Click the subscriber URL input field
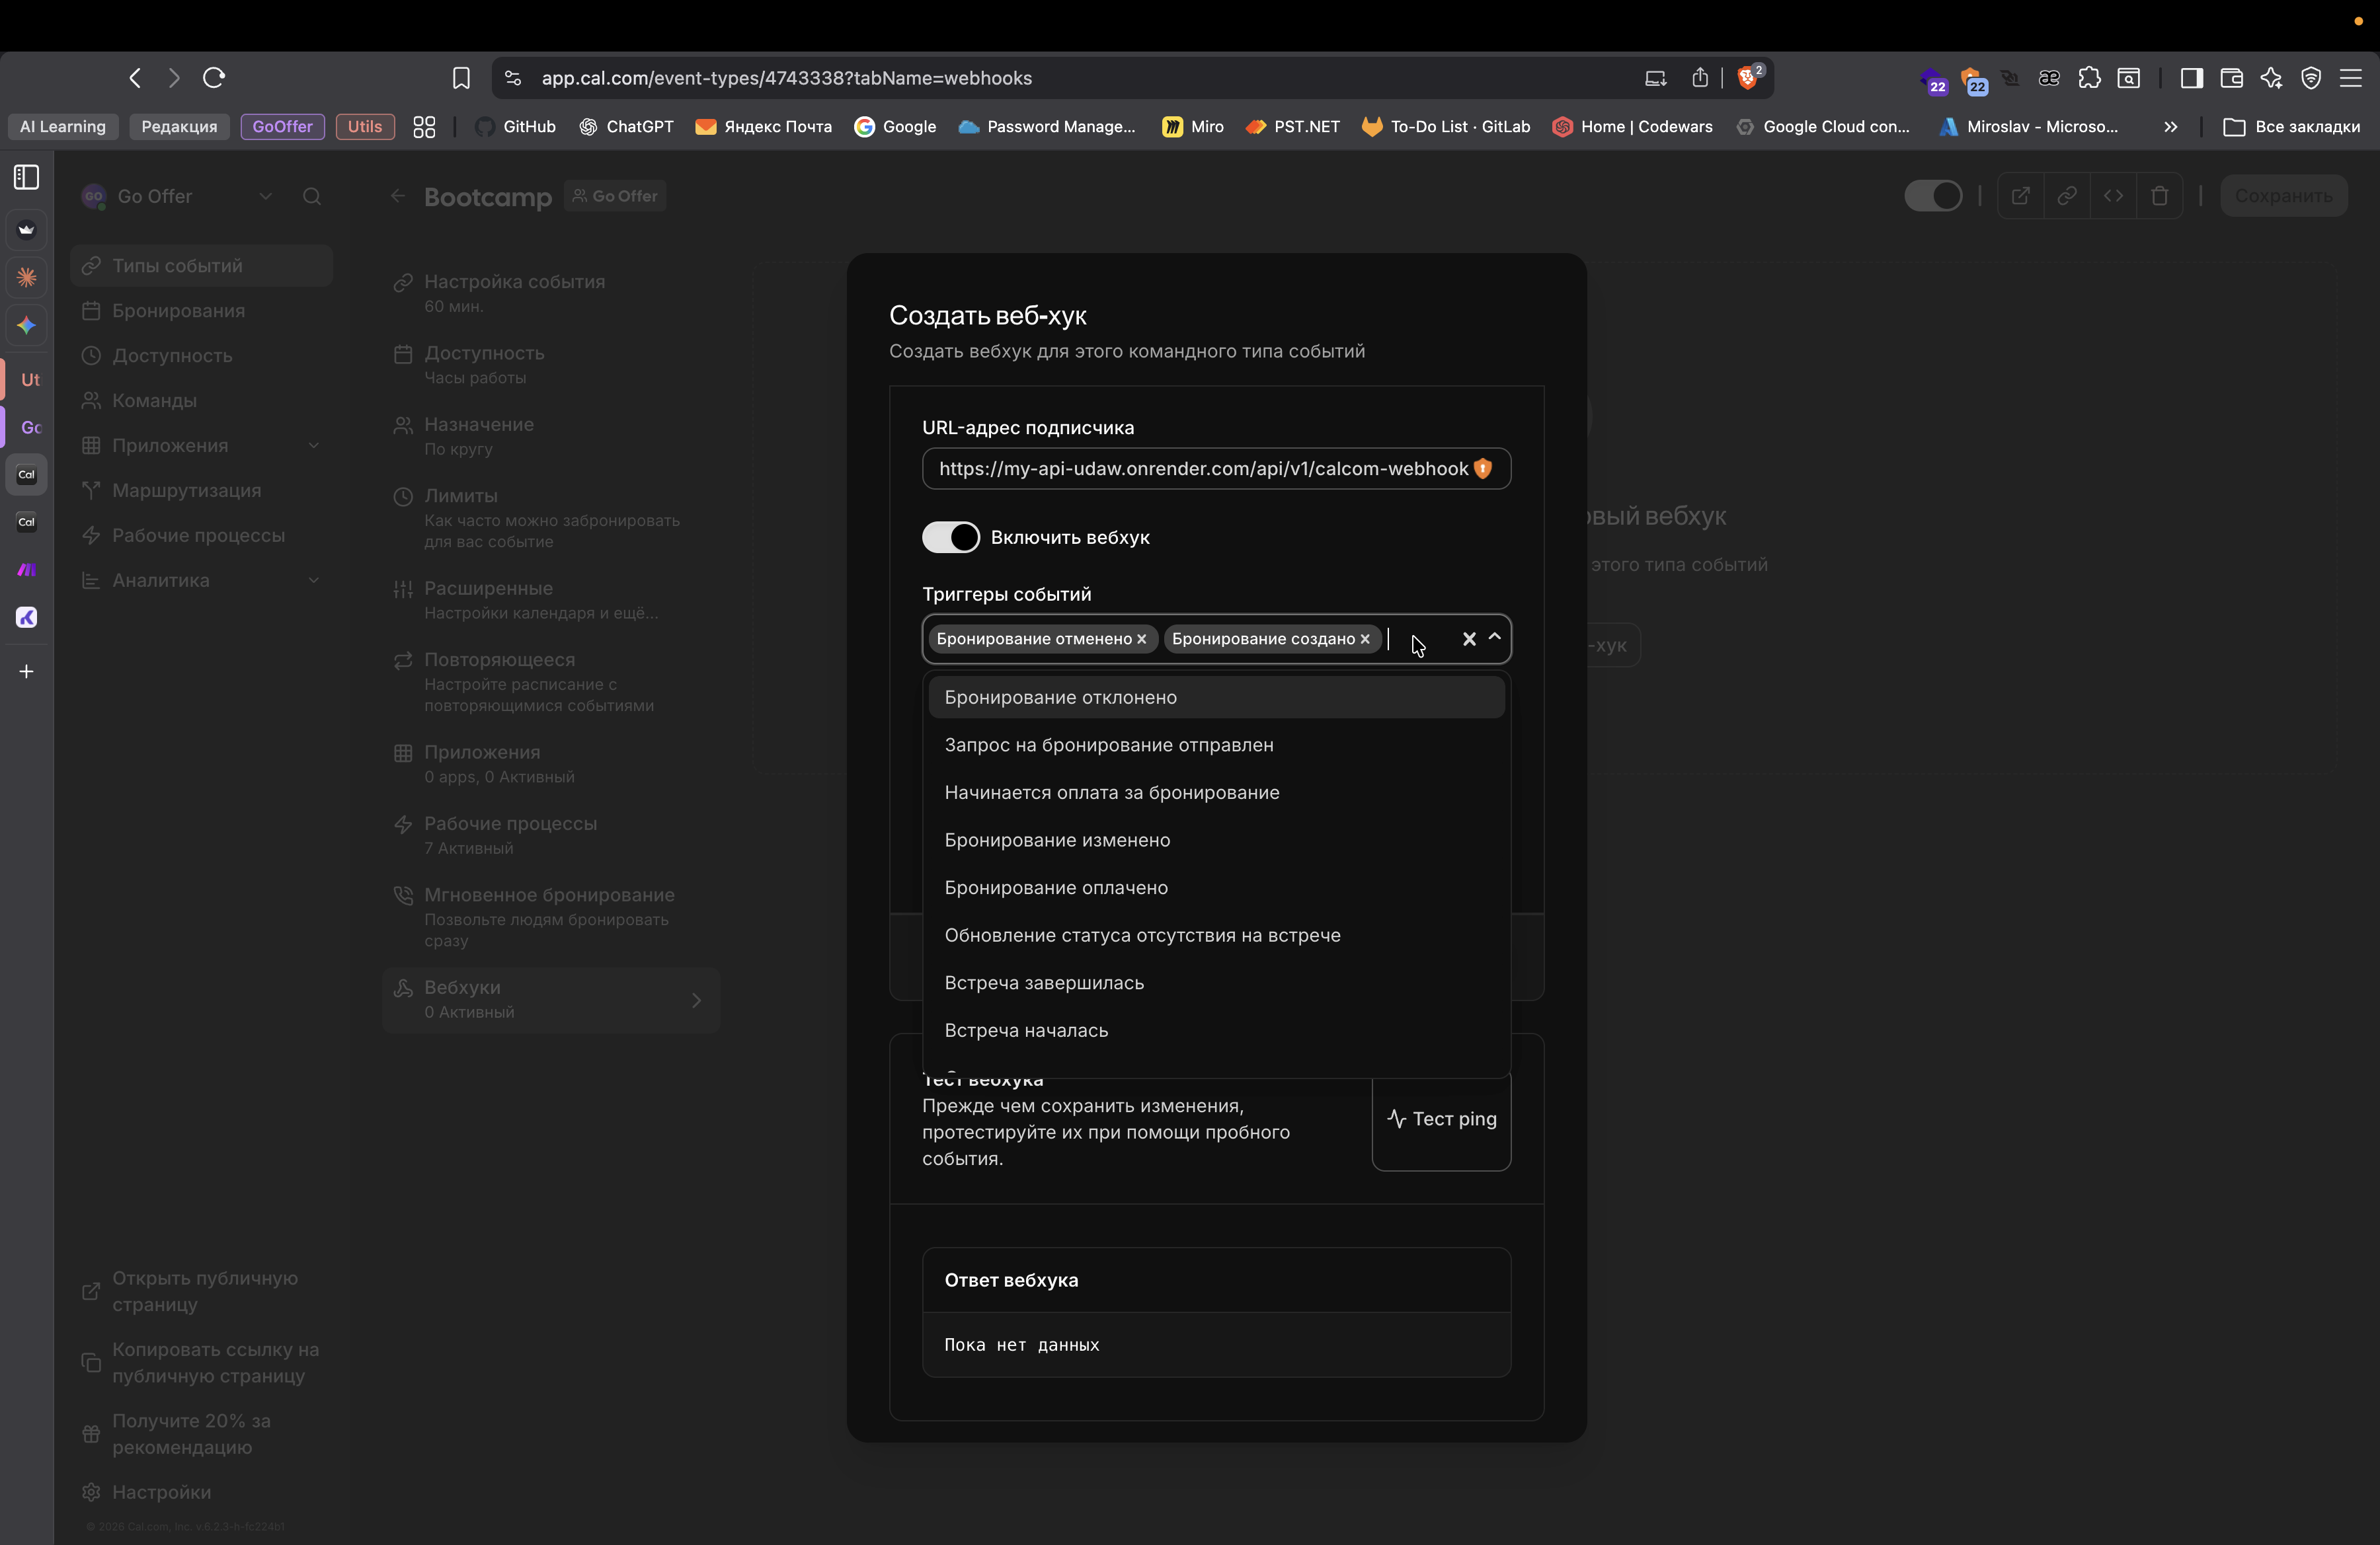This screenshot has width=2380, height=1545. (x=1200, y=470)
